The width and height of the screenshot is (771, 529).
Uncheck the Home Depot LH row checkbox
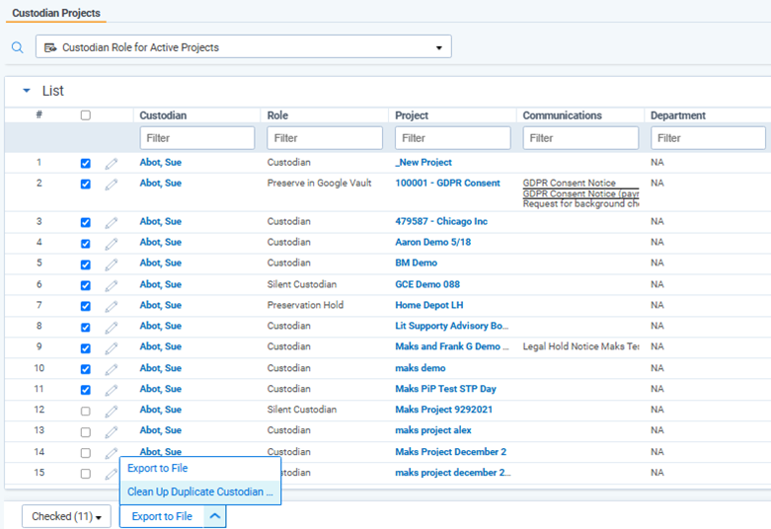pyautogui.click(x=86, y=306)
